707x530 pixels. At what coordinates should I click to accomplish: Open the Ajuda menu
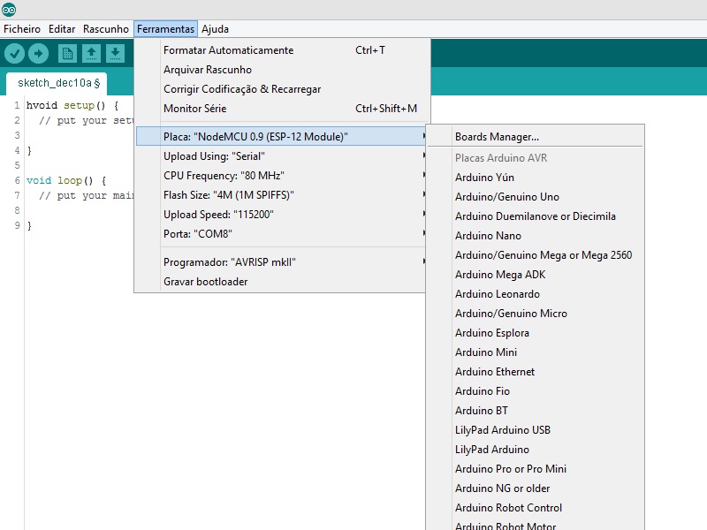click(x=215, y=29)
